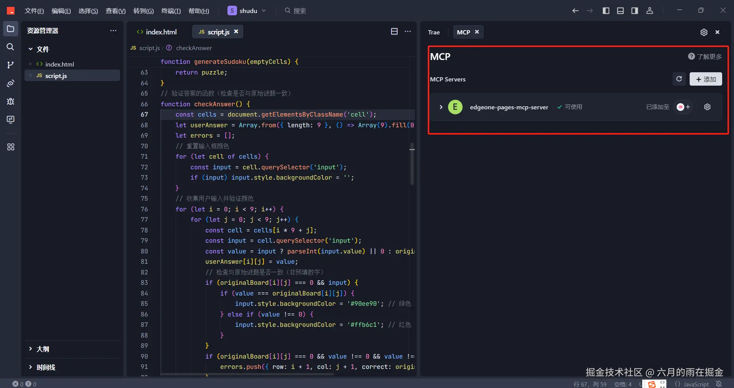Toggle the bottom panel layout
The height and width of the screenshot is (388, 734).
(620, 11)
